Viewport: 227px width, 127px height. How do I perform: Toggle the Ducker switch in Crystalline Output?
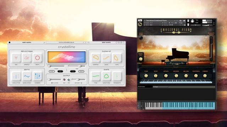[52, 83]
